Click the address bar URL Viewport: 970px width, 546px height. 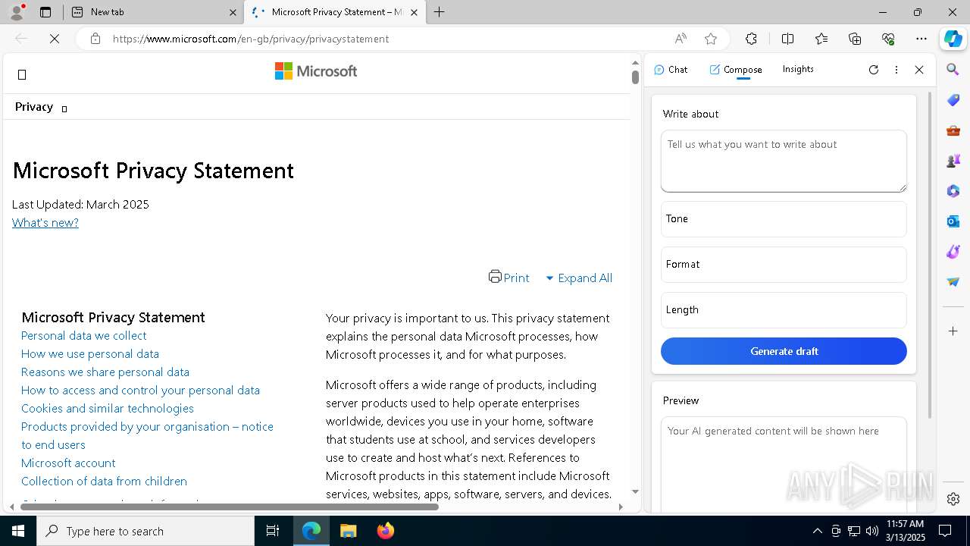tap(251, 39)
